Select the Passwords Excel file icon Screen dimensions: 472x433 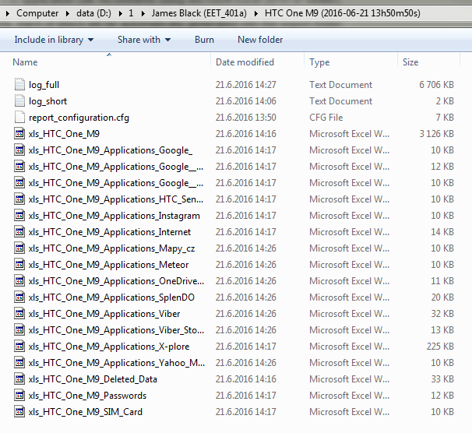coord(20,396)
